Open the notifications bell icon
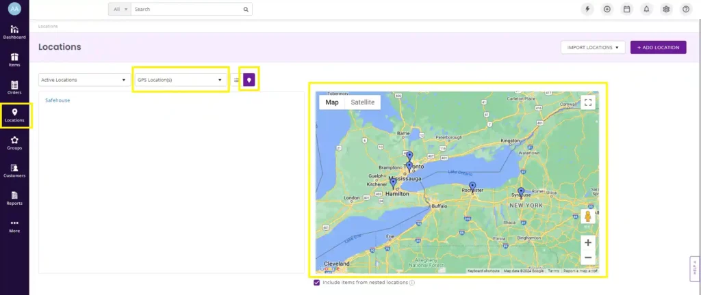 click(646, 10)
